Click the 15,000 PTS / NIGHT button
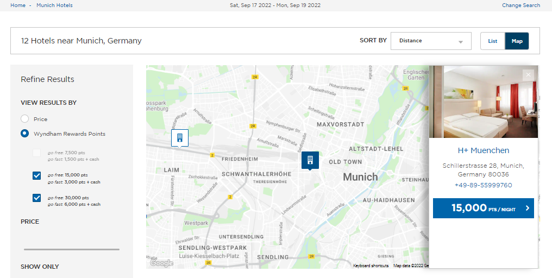Screen dimensions: 552x278 484,208
